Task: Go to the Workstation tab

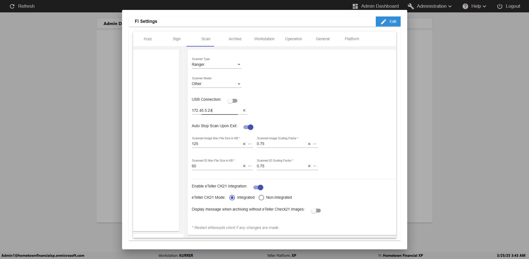Action: click(x=264, y=39)
